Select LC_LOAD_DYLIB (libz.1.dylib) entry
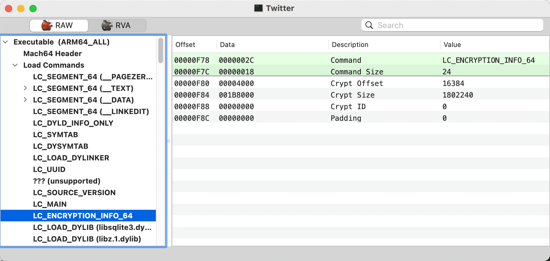Screen dimensions: 550x261 tap(87, 239)
